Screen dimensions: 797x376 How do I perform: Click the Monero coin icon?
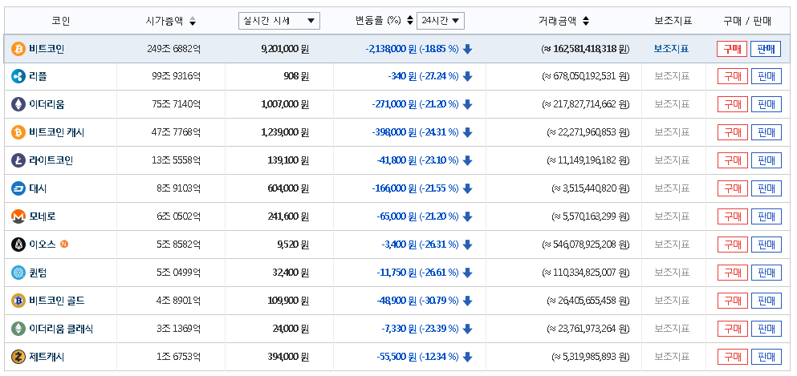(18, 216)
